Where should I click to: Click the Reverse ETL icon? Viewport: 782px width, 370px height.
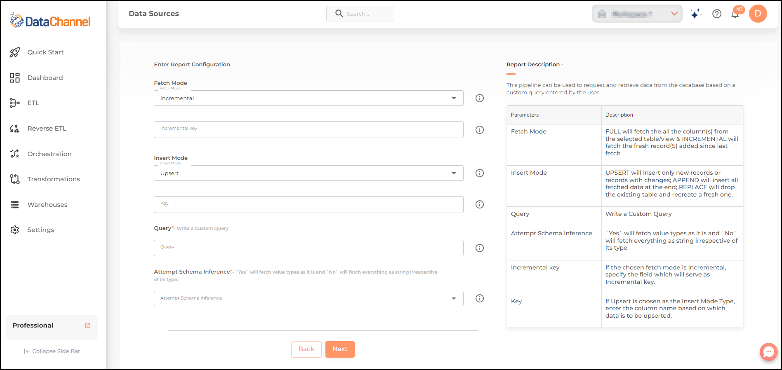pos(15,129)
